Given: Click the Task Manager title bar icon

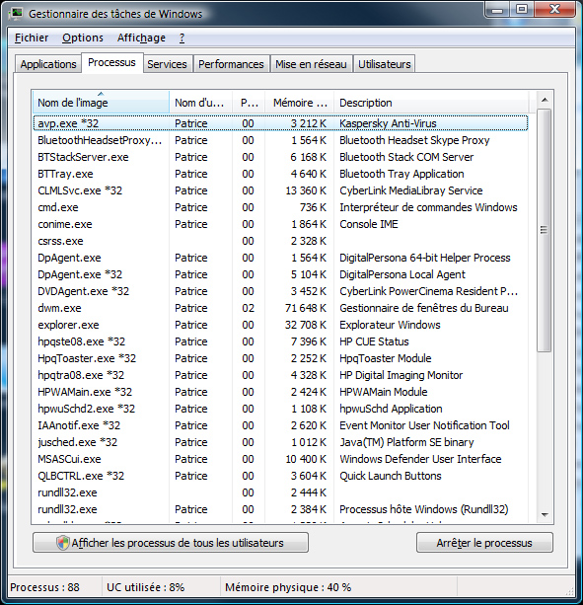Looking at the screenshot, I should pyautogui.click(x=16, y=14).
